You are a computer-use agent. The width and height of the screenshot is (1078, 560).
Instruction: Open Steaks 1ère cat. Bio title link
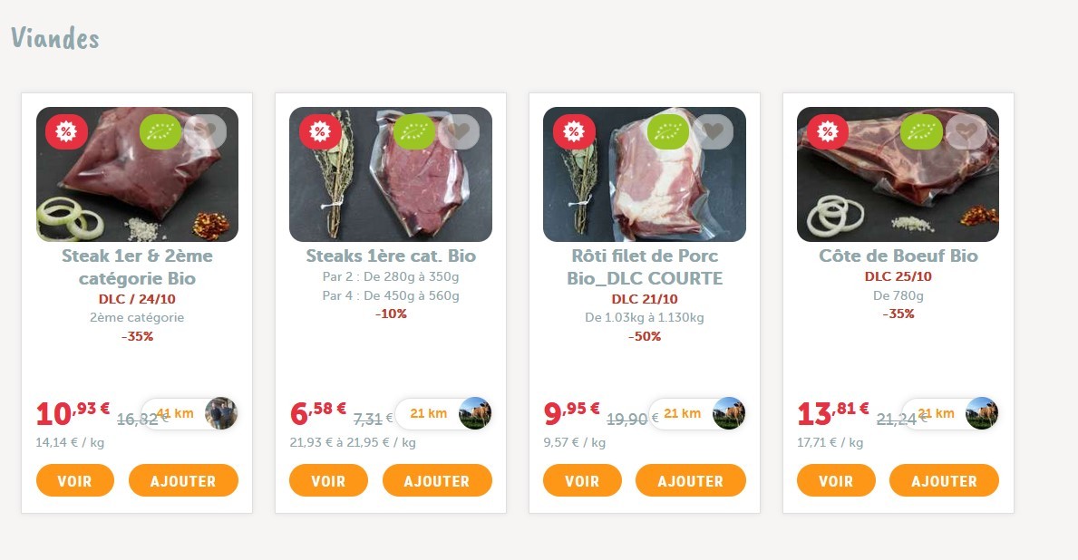click(x=391, y=256)
